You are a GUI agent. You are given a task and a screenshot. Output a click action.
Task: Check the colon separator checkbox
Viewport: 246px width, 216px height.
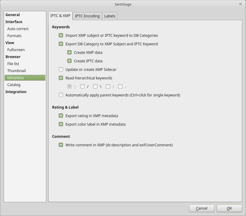click(x=108, y=87)
